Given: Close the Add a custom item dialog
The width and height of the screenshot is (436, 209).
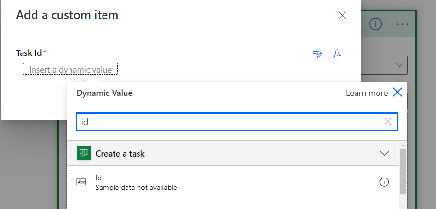Looking at the screenshot, I should [342, 15].
